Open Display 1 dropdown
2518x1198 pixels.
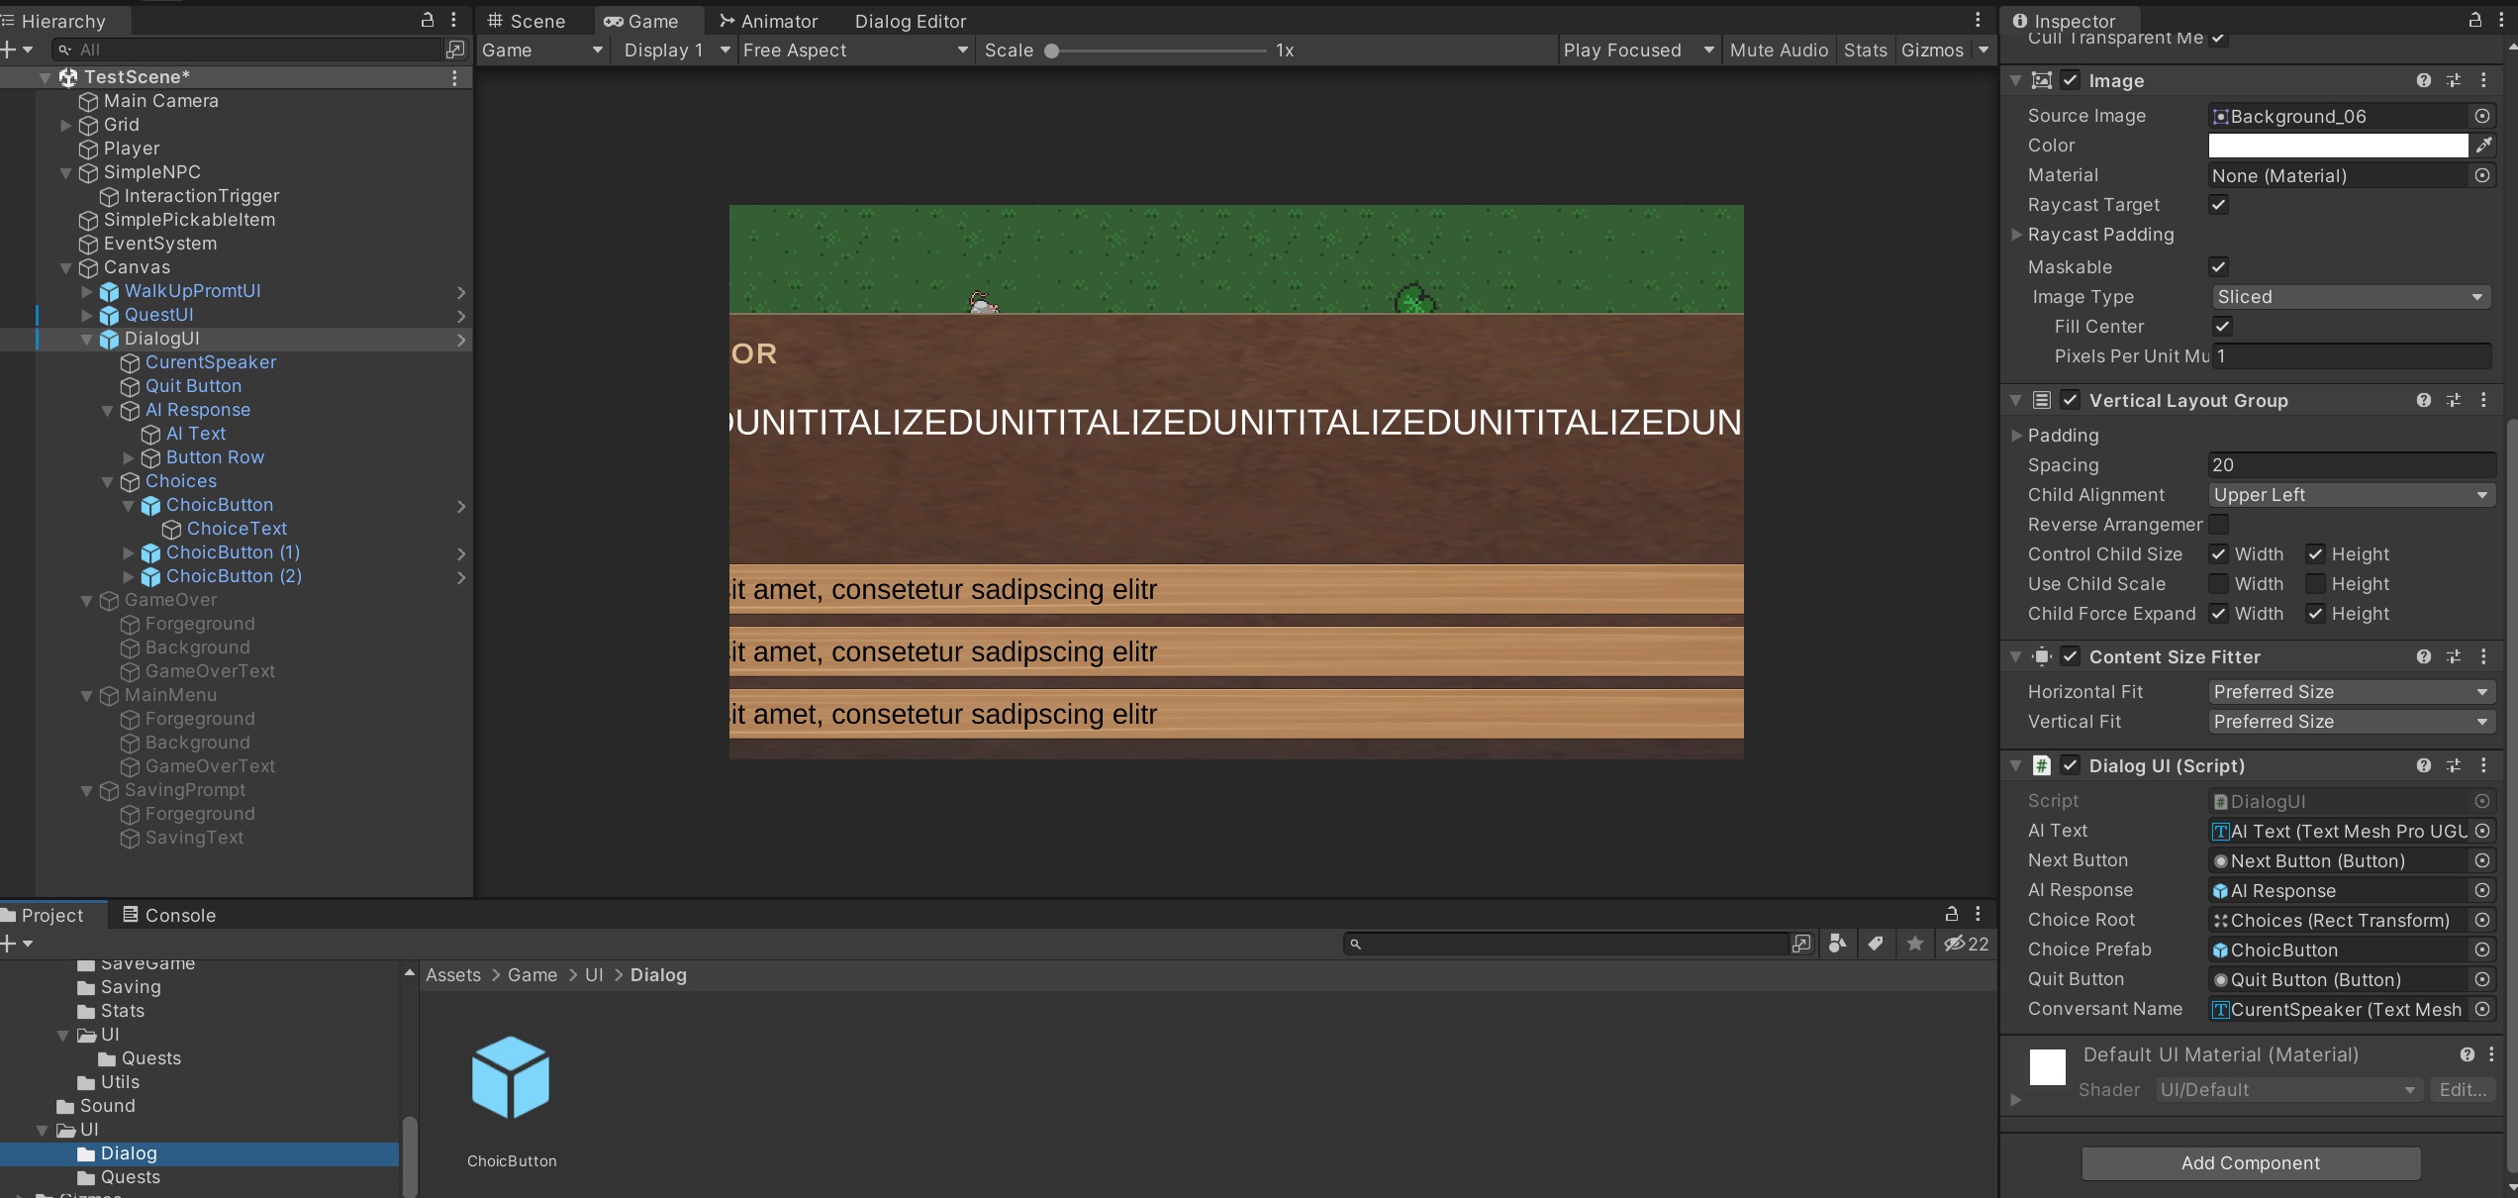677,50
